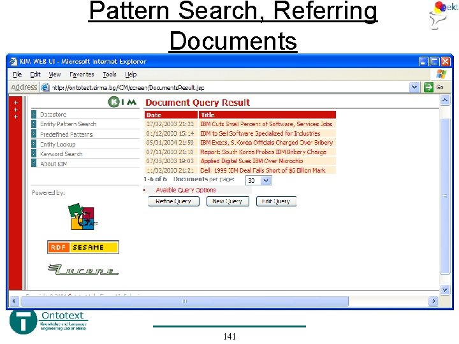Click the horizontal scrollbar left arrow
The width and height of the screenshot is (459, 344).
coord(14,301)
